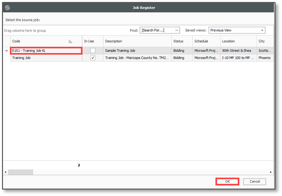Uncheck In Use box for Training Job row
Image resolution: width=282 pixels, height=196 pixels.
[93, 58]
